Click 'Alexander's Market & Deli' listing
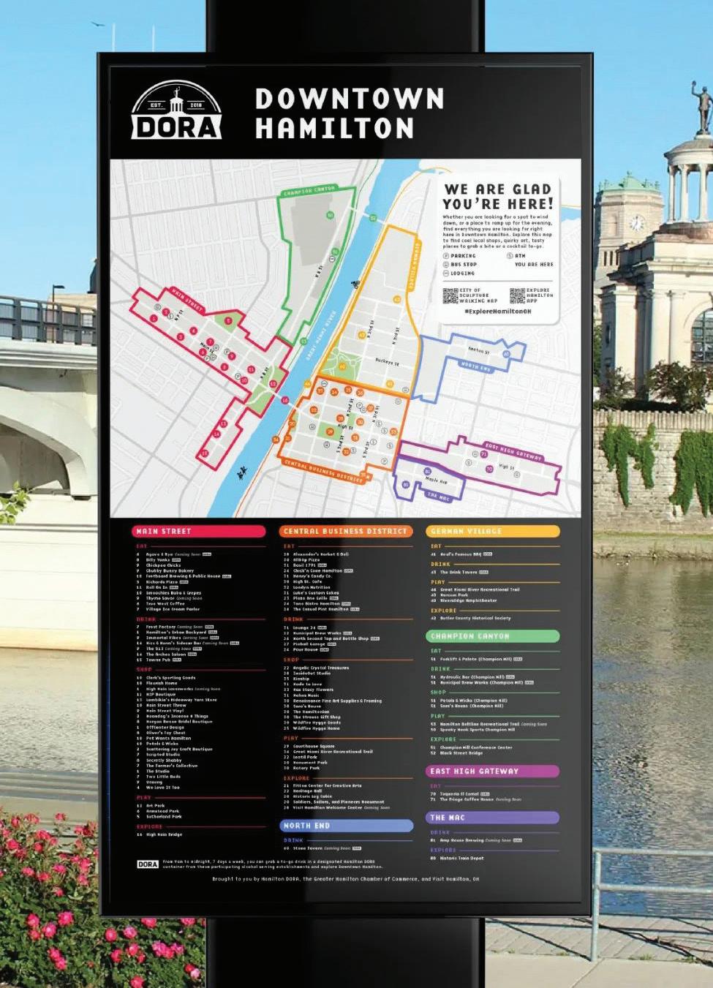 tap(321, 554)
